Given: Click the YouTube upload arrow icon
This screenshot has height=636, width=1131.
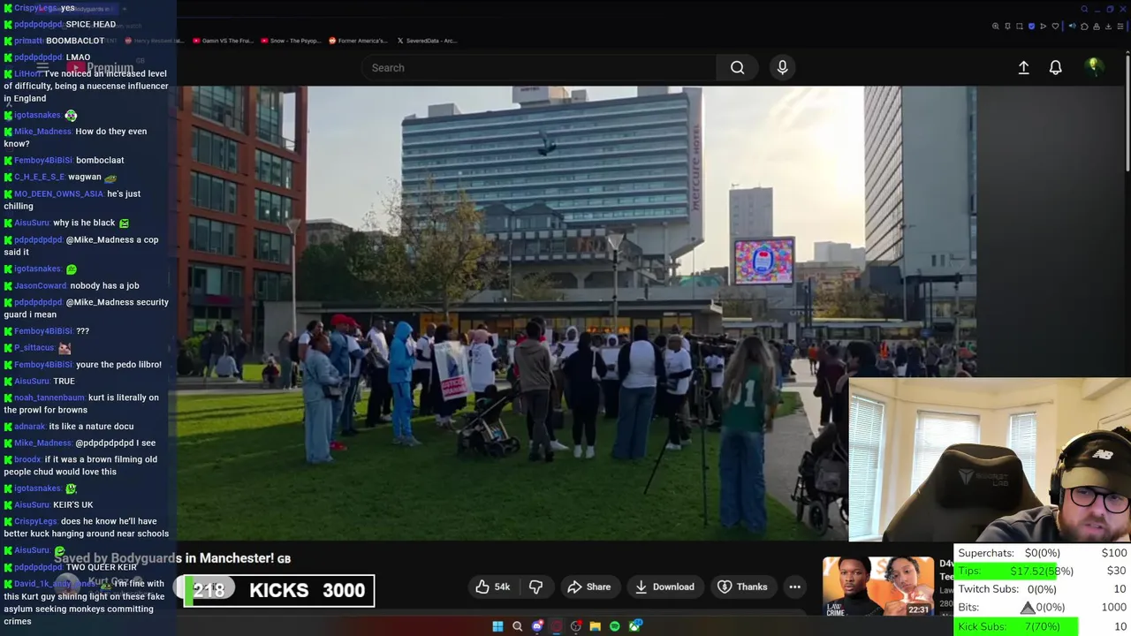Looking at the screenshot, I should tap(1023, 67).
